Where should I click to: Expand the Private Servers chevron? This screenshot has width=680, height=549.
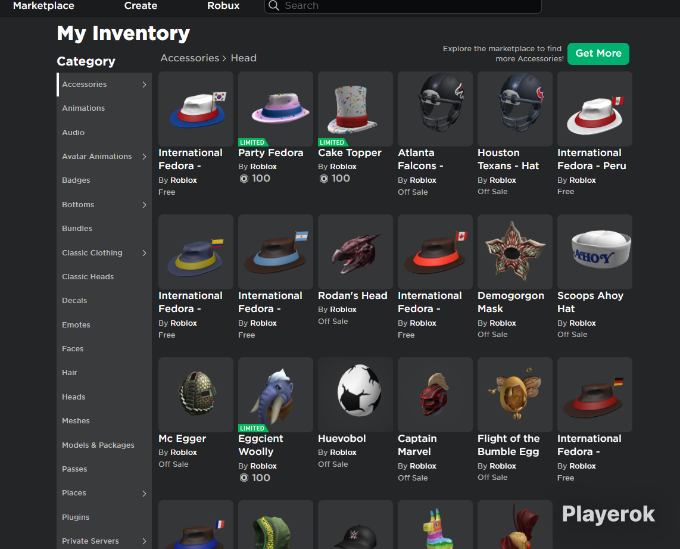145,541
